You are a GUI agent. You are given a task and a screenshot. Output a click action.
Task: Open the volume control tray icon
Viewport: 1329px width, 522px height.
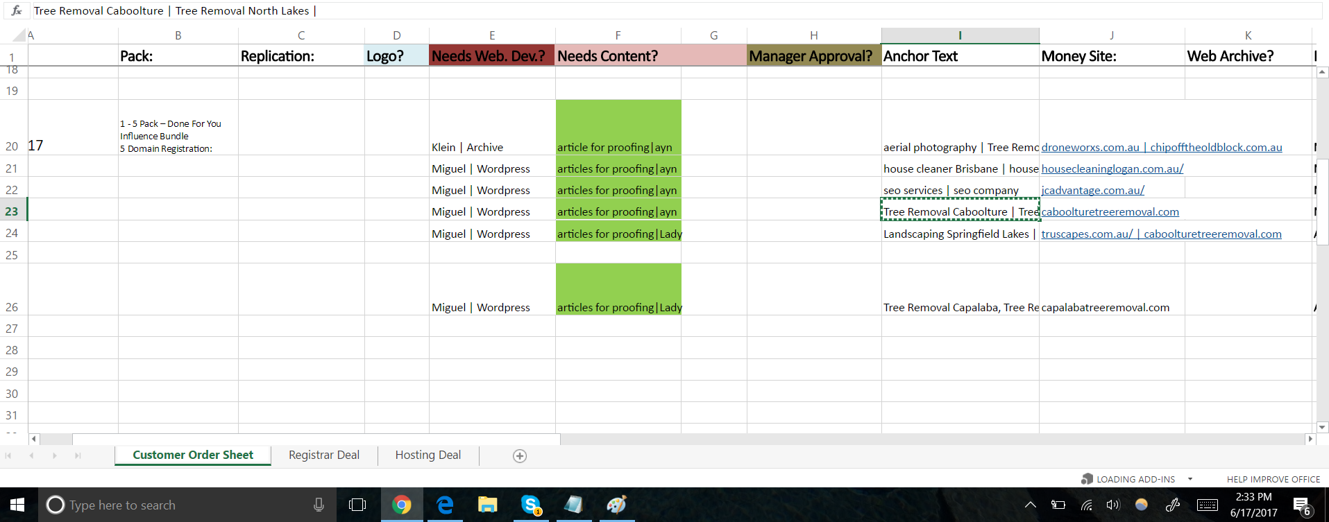(x=1113, y=505)
